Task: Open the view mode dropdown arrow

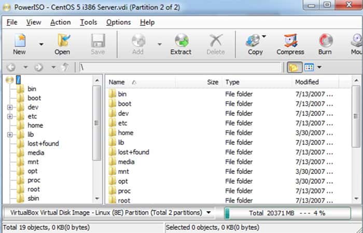Action: click(319, 67)
